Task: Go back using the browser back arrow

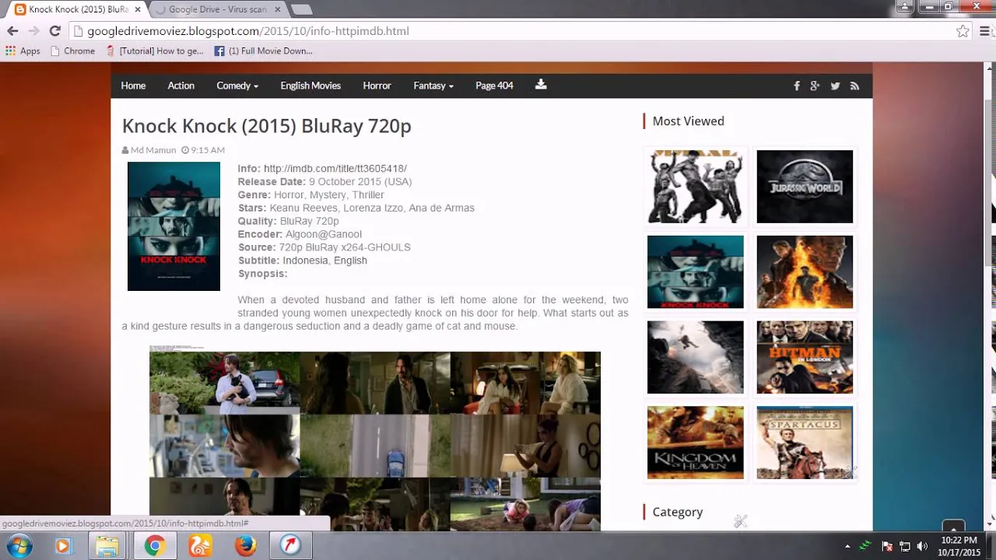Action: pos(12,31)
